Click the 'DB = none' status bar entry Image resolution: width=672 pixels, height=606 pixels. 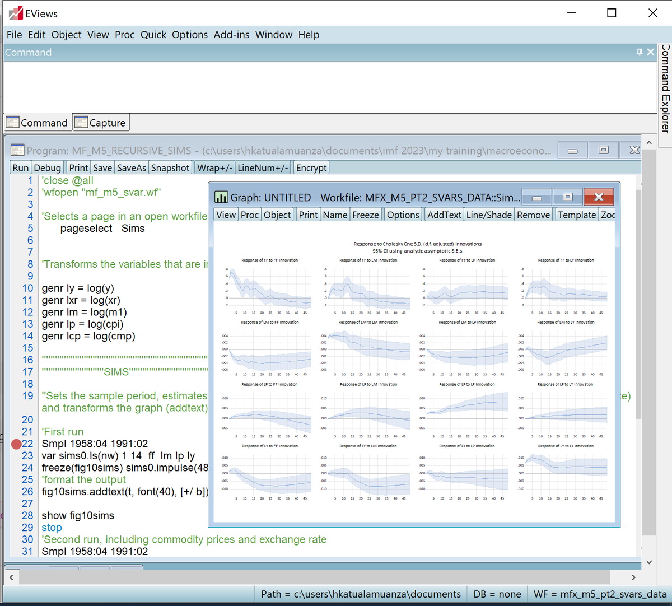[497, 594]
